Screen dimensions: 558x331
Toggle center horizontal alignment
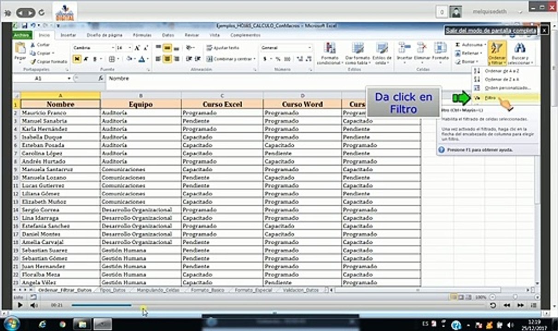point(167,59)
